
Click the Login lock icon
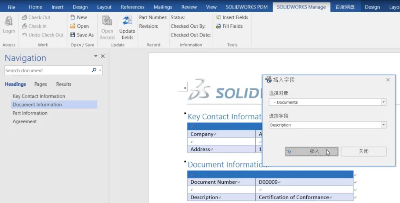coord(9,21)
